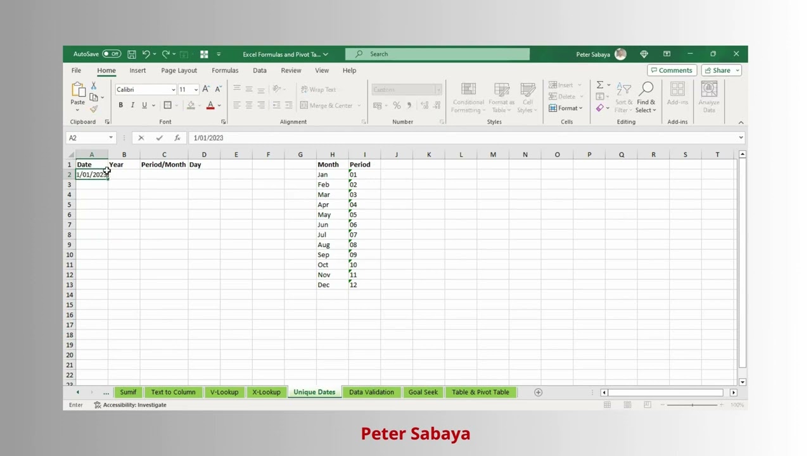Save the workbook with the floppy icon
The width and height of the screenshot is (811, 456).
[x=132, y=54]
